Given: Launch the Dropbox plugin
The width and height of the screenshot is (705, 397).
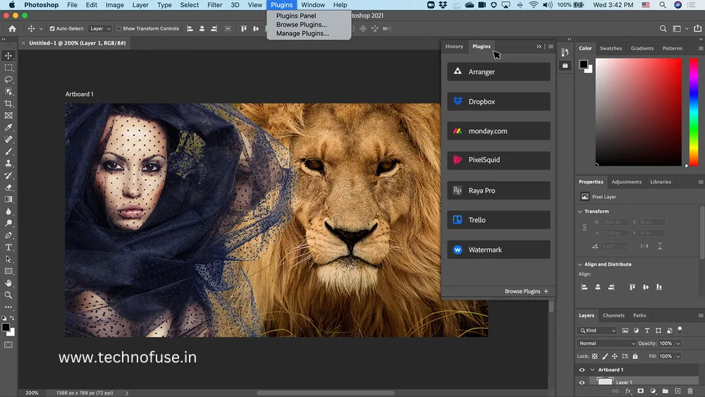Looking at the screenshot, I should (x=498, y=102).
